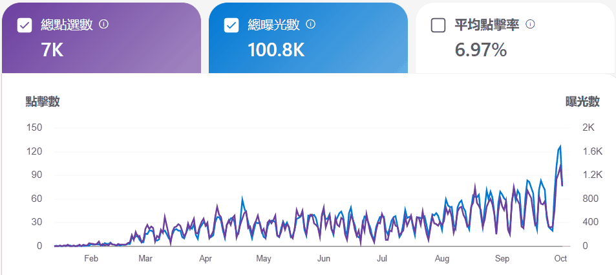The height and width of the screenshot is (275, 616).
Task: Click the Mar label on x-axis
Action: (145, 258)
